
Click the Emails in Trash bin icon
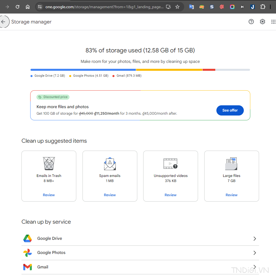tap(49, 163)
